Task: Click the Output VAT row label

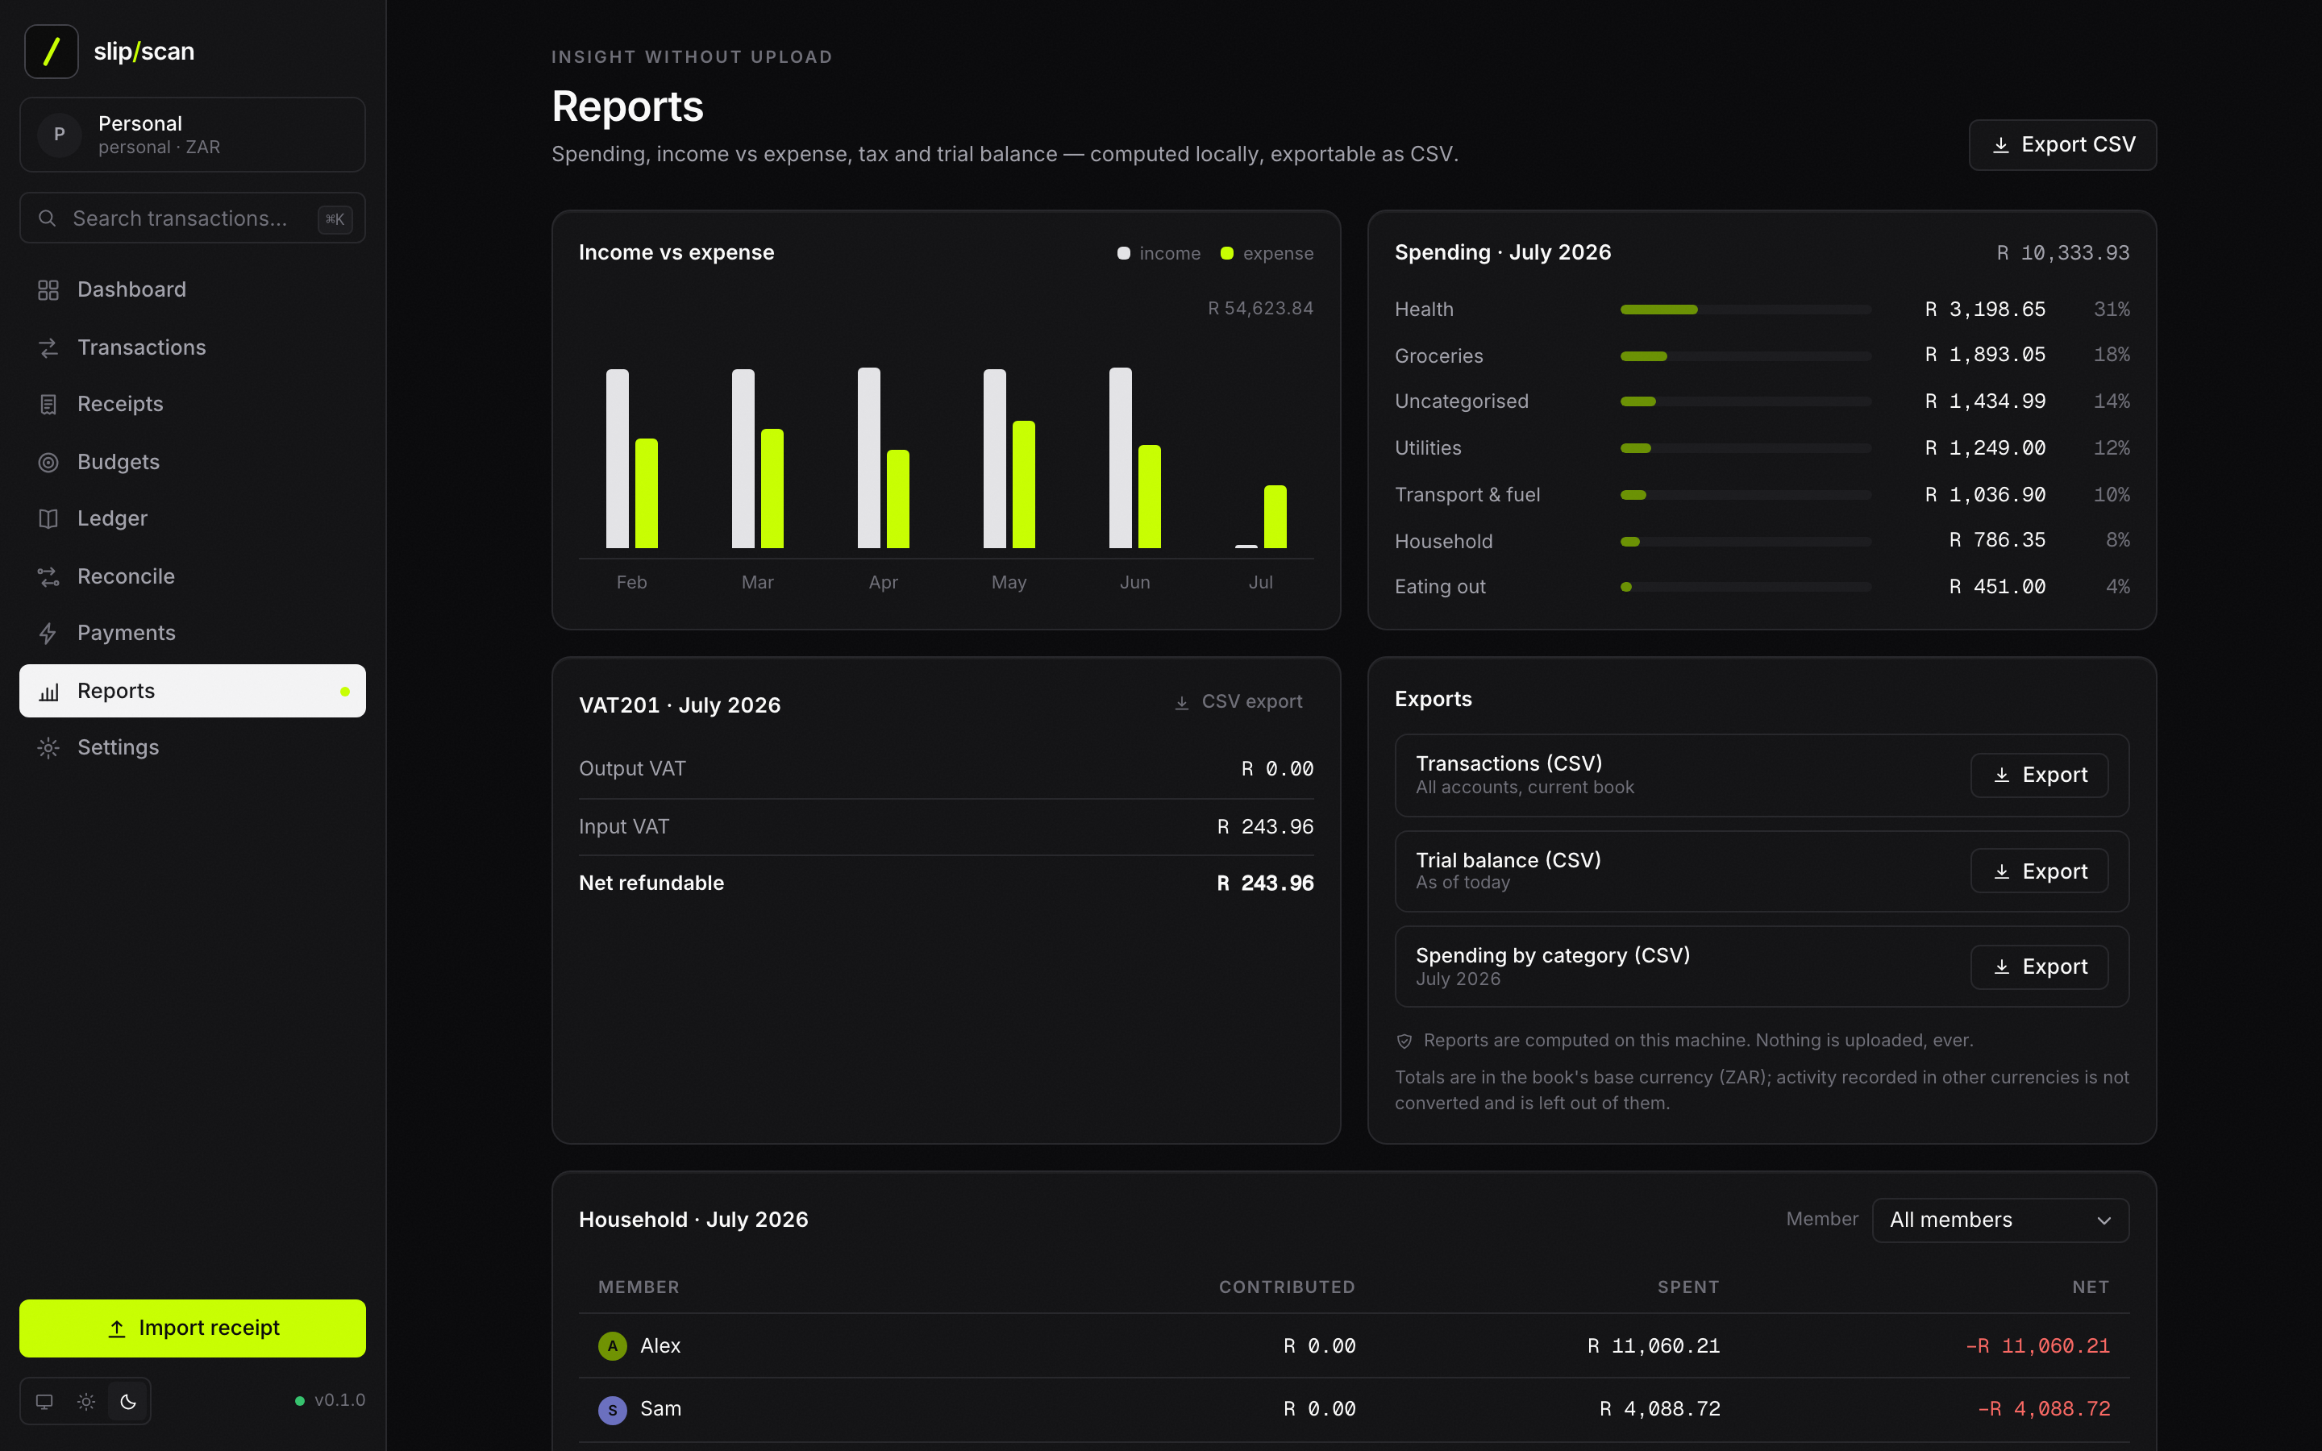Action: (632, 769)
